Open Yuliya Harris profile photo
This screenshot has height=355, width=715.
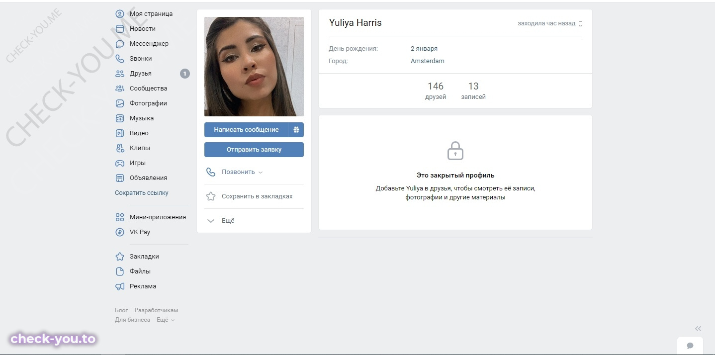pyautogui.click(x=254, y=67)
